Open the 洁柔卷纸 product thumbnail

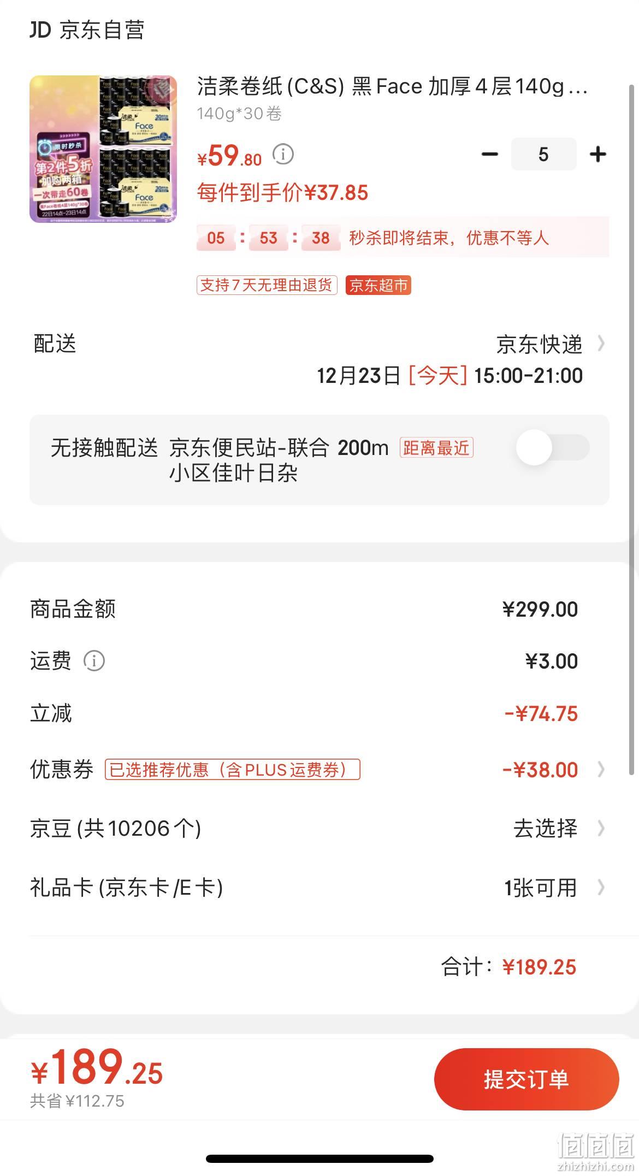pyautogui.click(x=103, y=149)
